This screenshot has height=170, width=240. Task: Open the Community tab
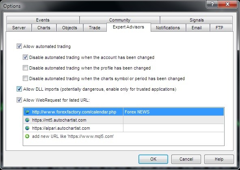tap(120, 20)
